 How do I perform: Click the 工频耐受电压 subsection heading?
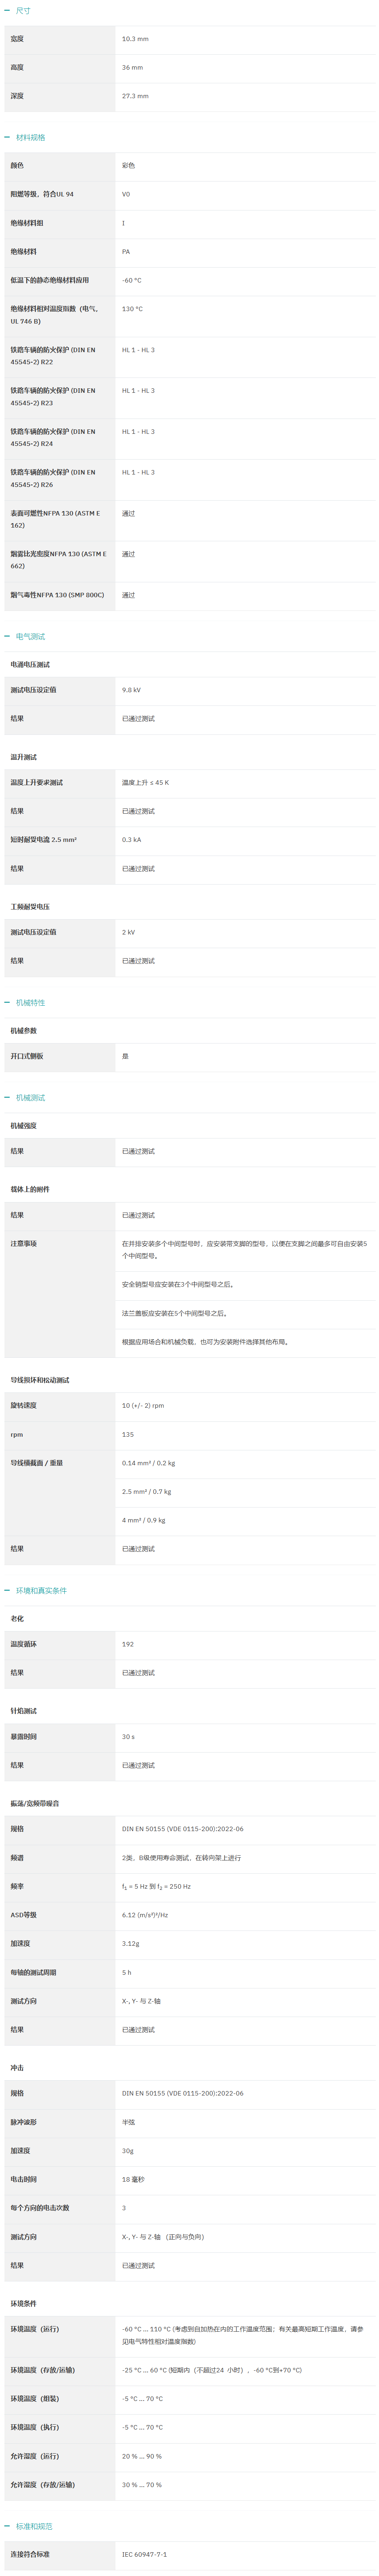pyautogui.click(x=30, y=907)
